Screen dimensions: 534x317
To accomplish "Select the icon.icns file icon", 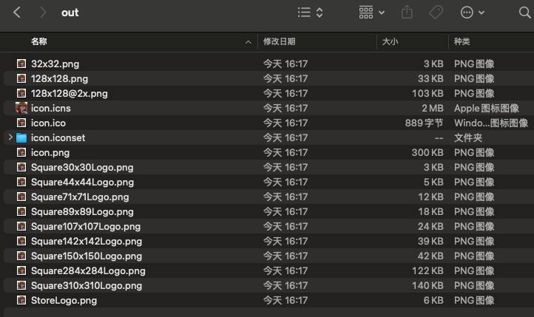I will click(21, 108).
